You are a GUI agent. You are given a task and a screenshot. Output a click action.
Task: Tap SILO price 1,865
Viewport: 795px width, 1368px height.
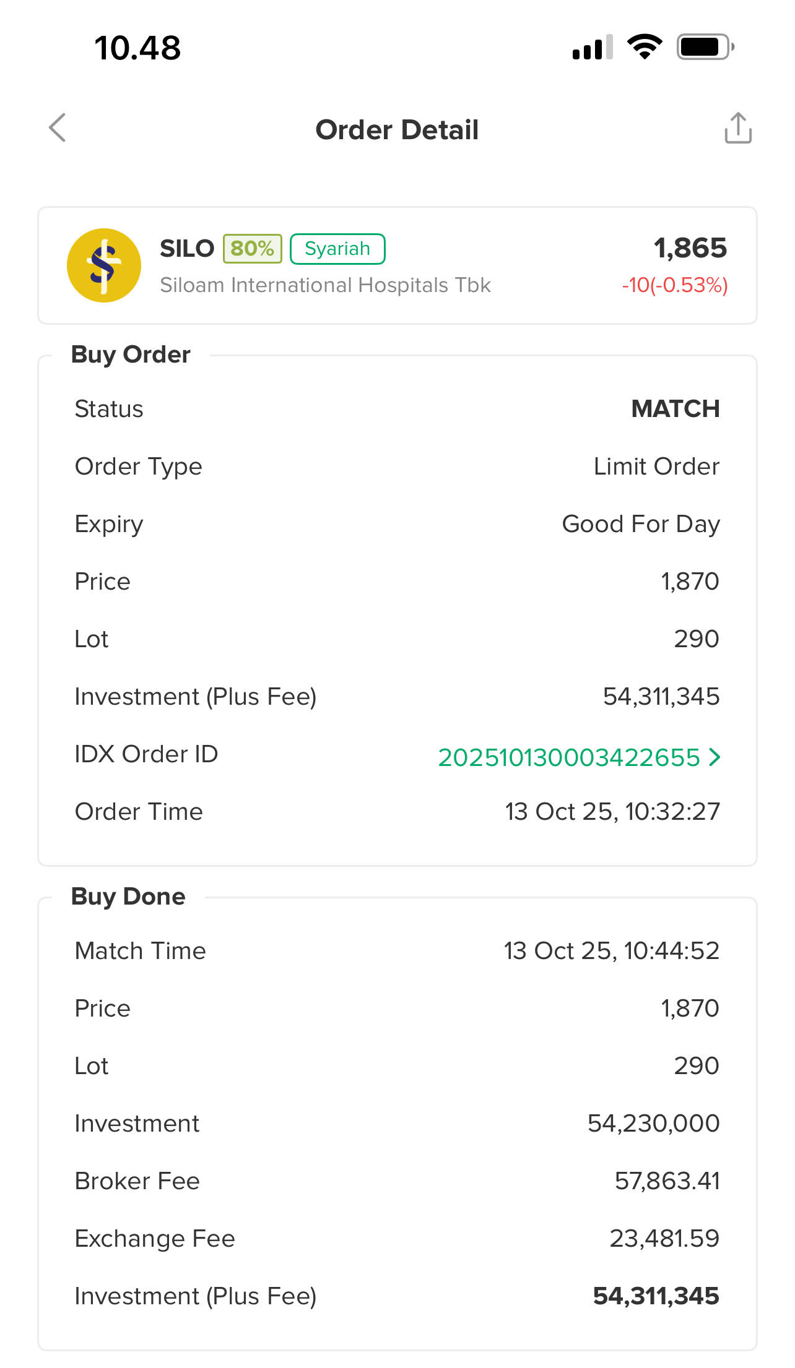690,248
